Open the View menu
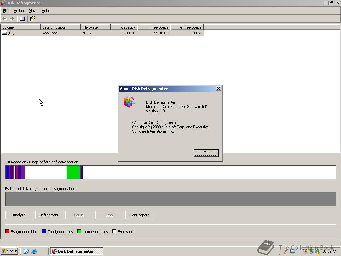The height and width of the screenshot is (256, 341). (33, 11)
